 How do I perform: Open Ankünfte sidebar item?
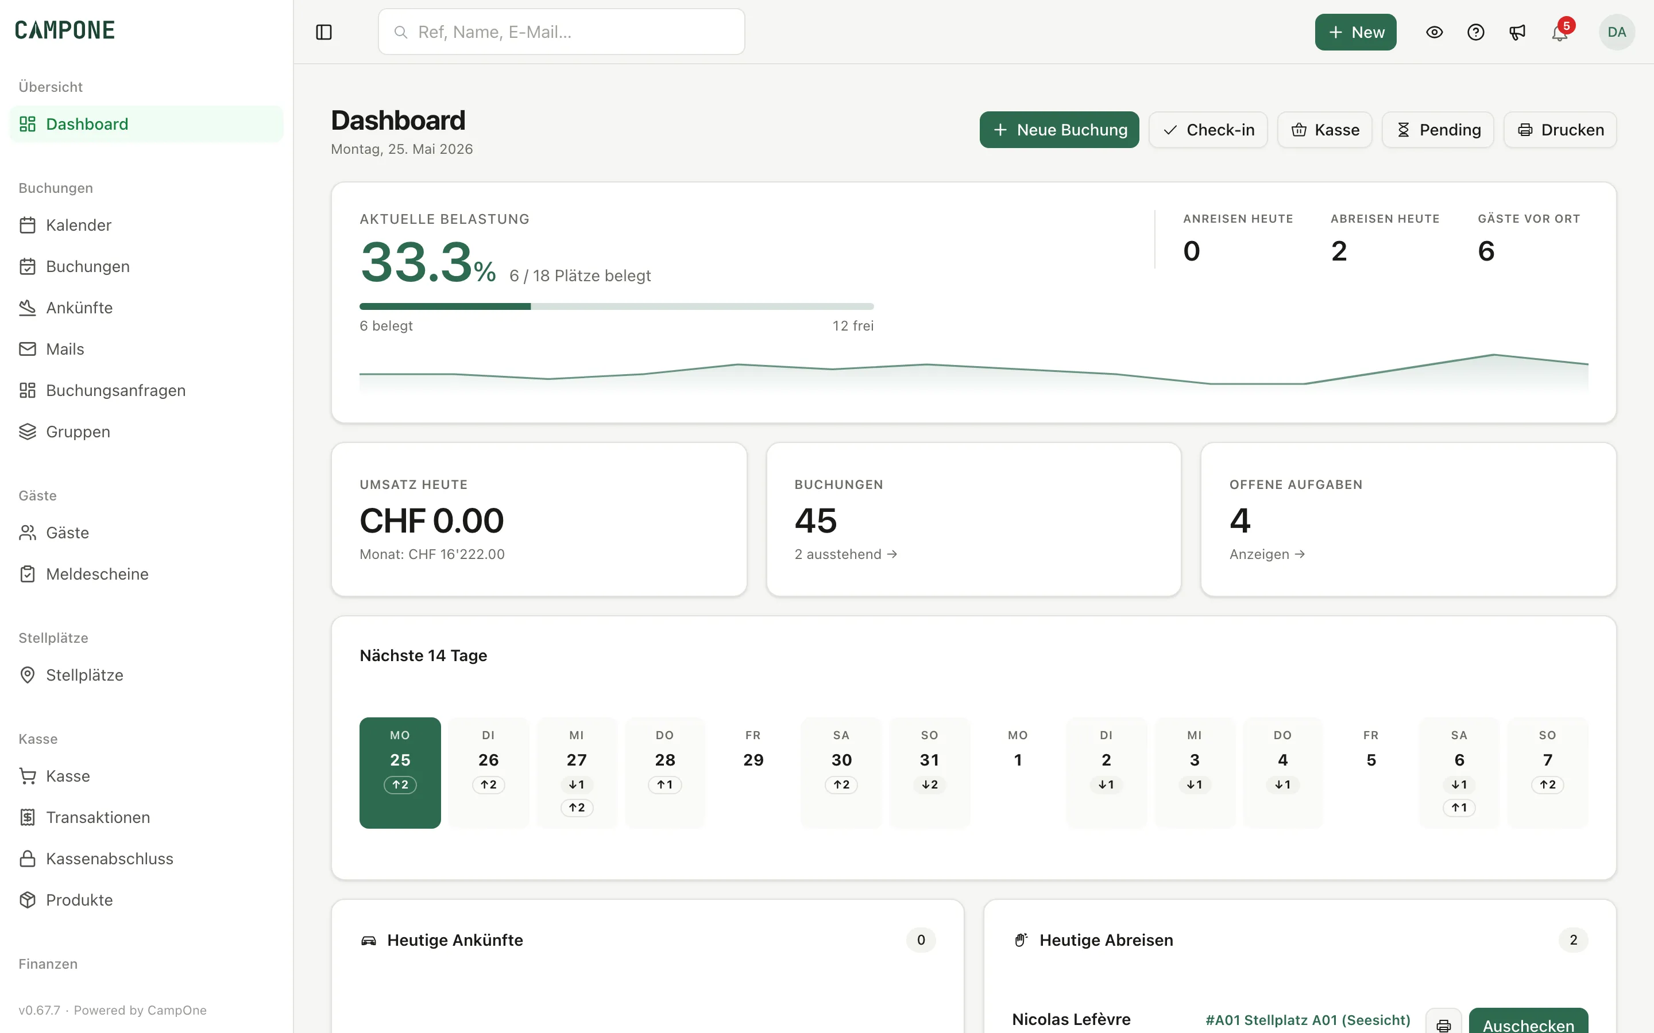coord(146,308)
